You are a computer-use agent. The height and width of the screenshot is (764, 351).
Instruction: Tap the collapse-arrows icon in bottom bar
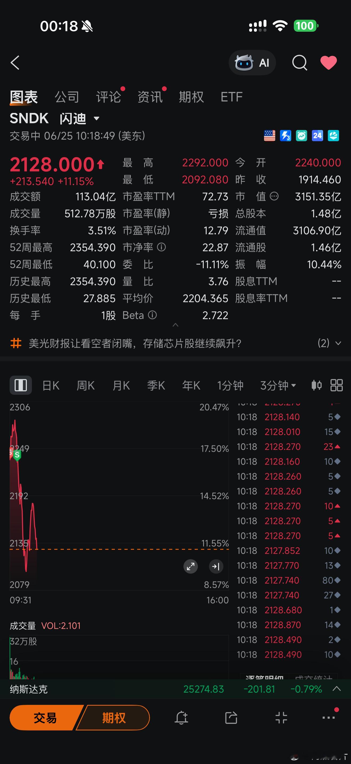tap(281, 718)
